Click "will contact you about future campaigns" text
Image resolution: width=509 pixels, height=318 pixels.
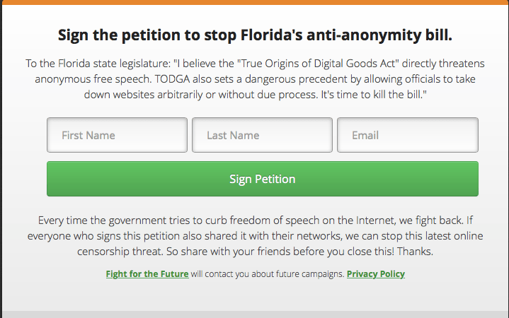[x=267, y=274]
